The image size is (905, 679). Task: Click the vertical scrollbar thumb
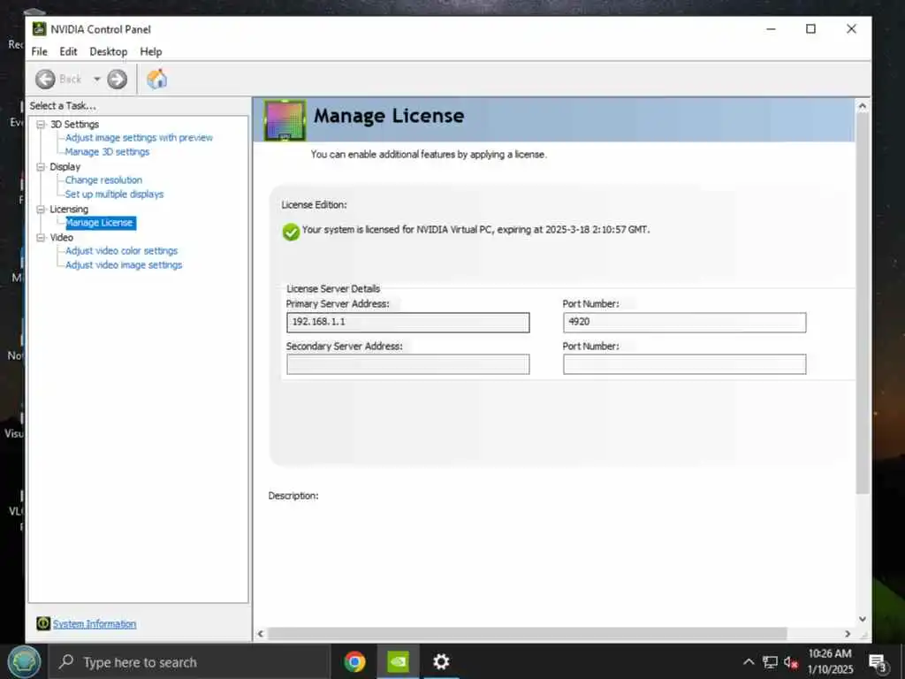[x=863, y=303]
